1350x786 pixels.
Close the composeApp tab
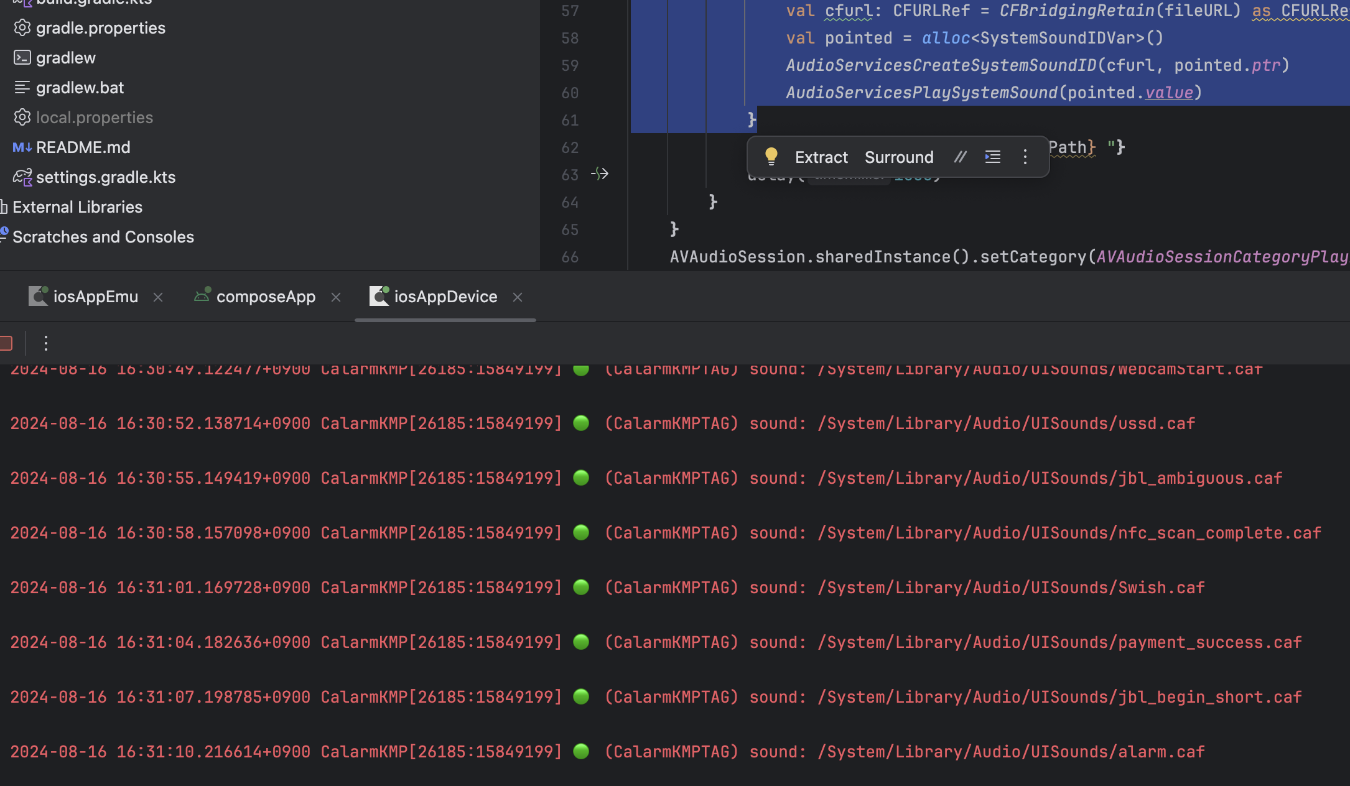pos(336,297)
